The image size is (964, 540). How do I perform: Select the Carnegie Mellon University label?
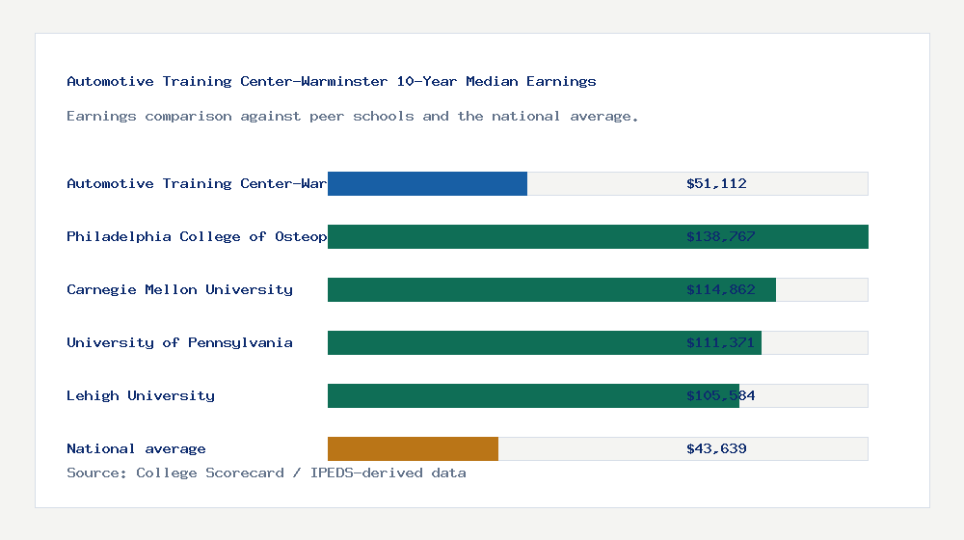tap(179, 289)
